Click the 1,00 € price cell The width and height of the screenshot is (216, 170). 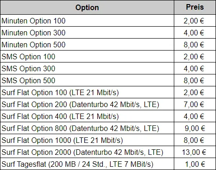pyautogui.click(x=195, y=164)
